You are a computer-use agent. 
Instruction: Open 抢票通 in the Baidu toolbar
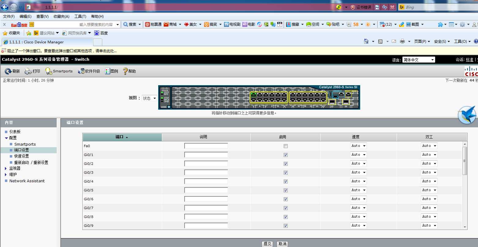click(x=153, y=24)
